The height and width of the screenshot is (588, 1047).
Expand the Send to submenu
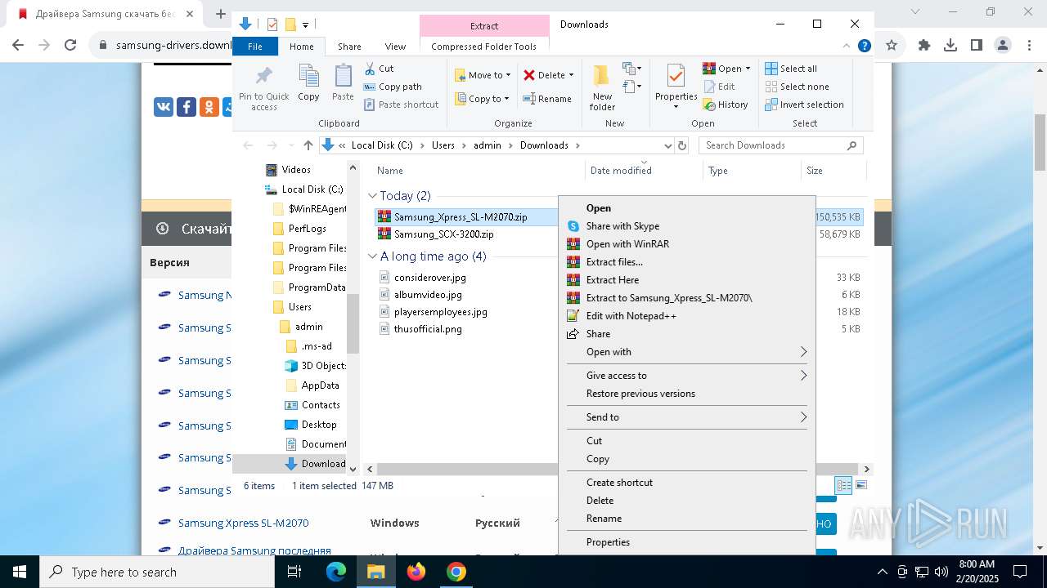[x=803, y=417]
